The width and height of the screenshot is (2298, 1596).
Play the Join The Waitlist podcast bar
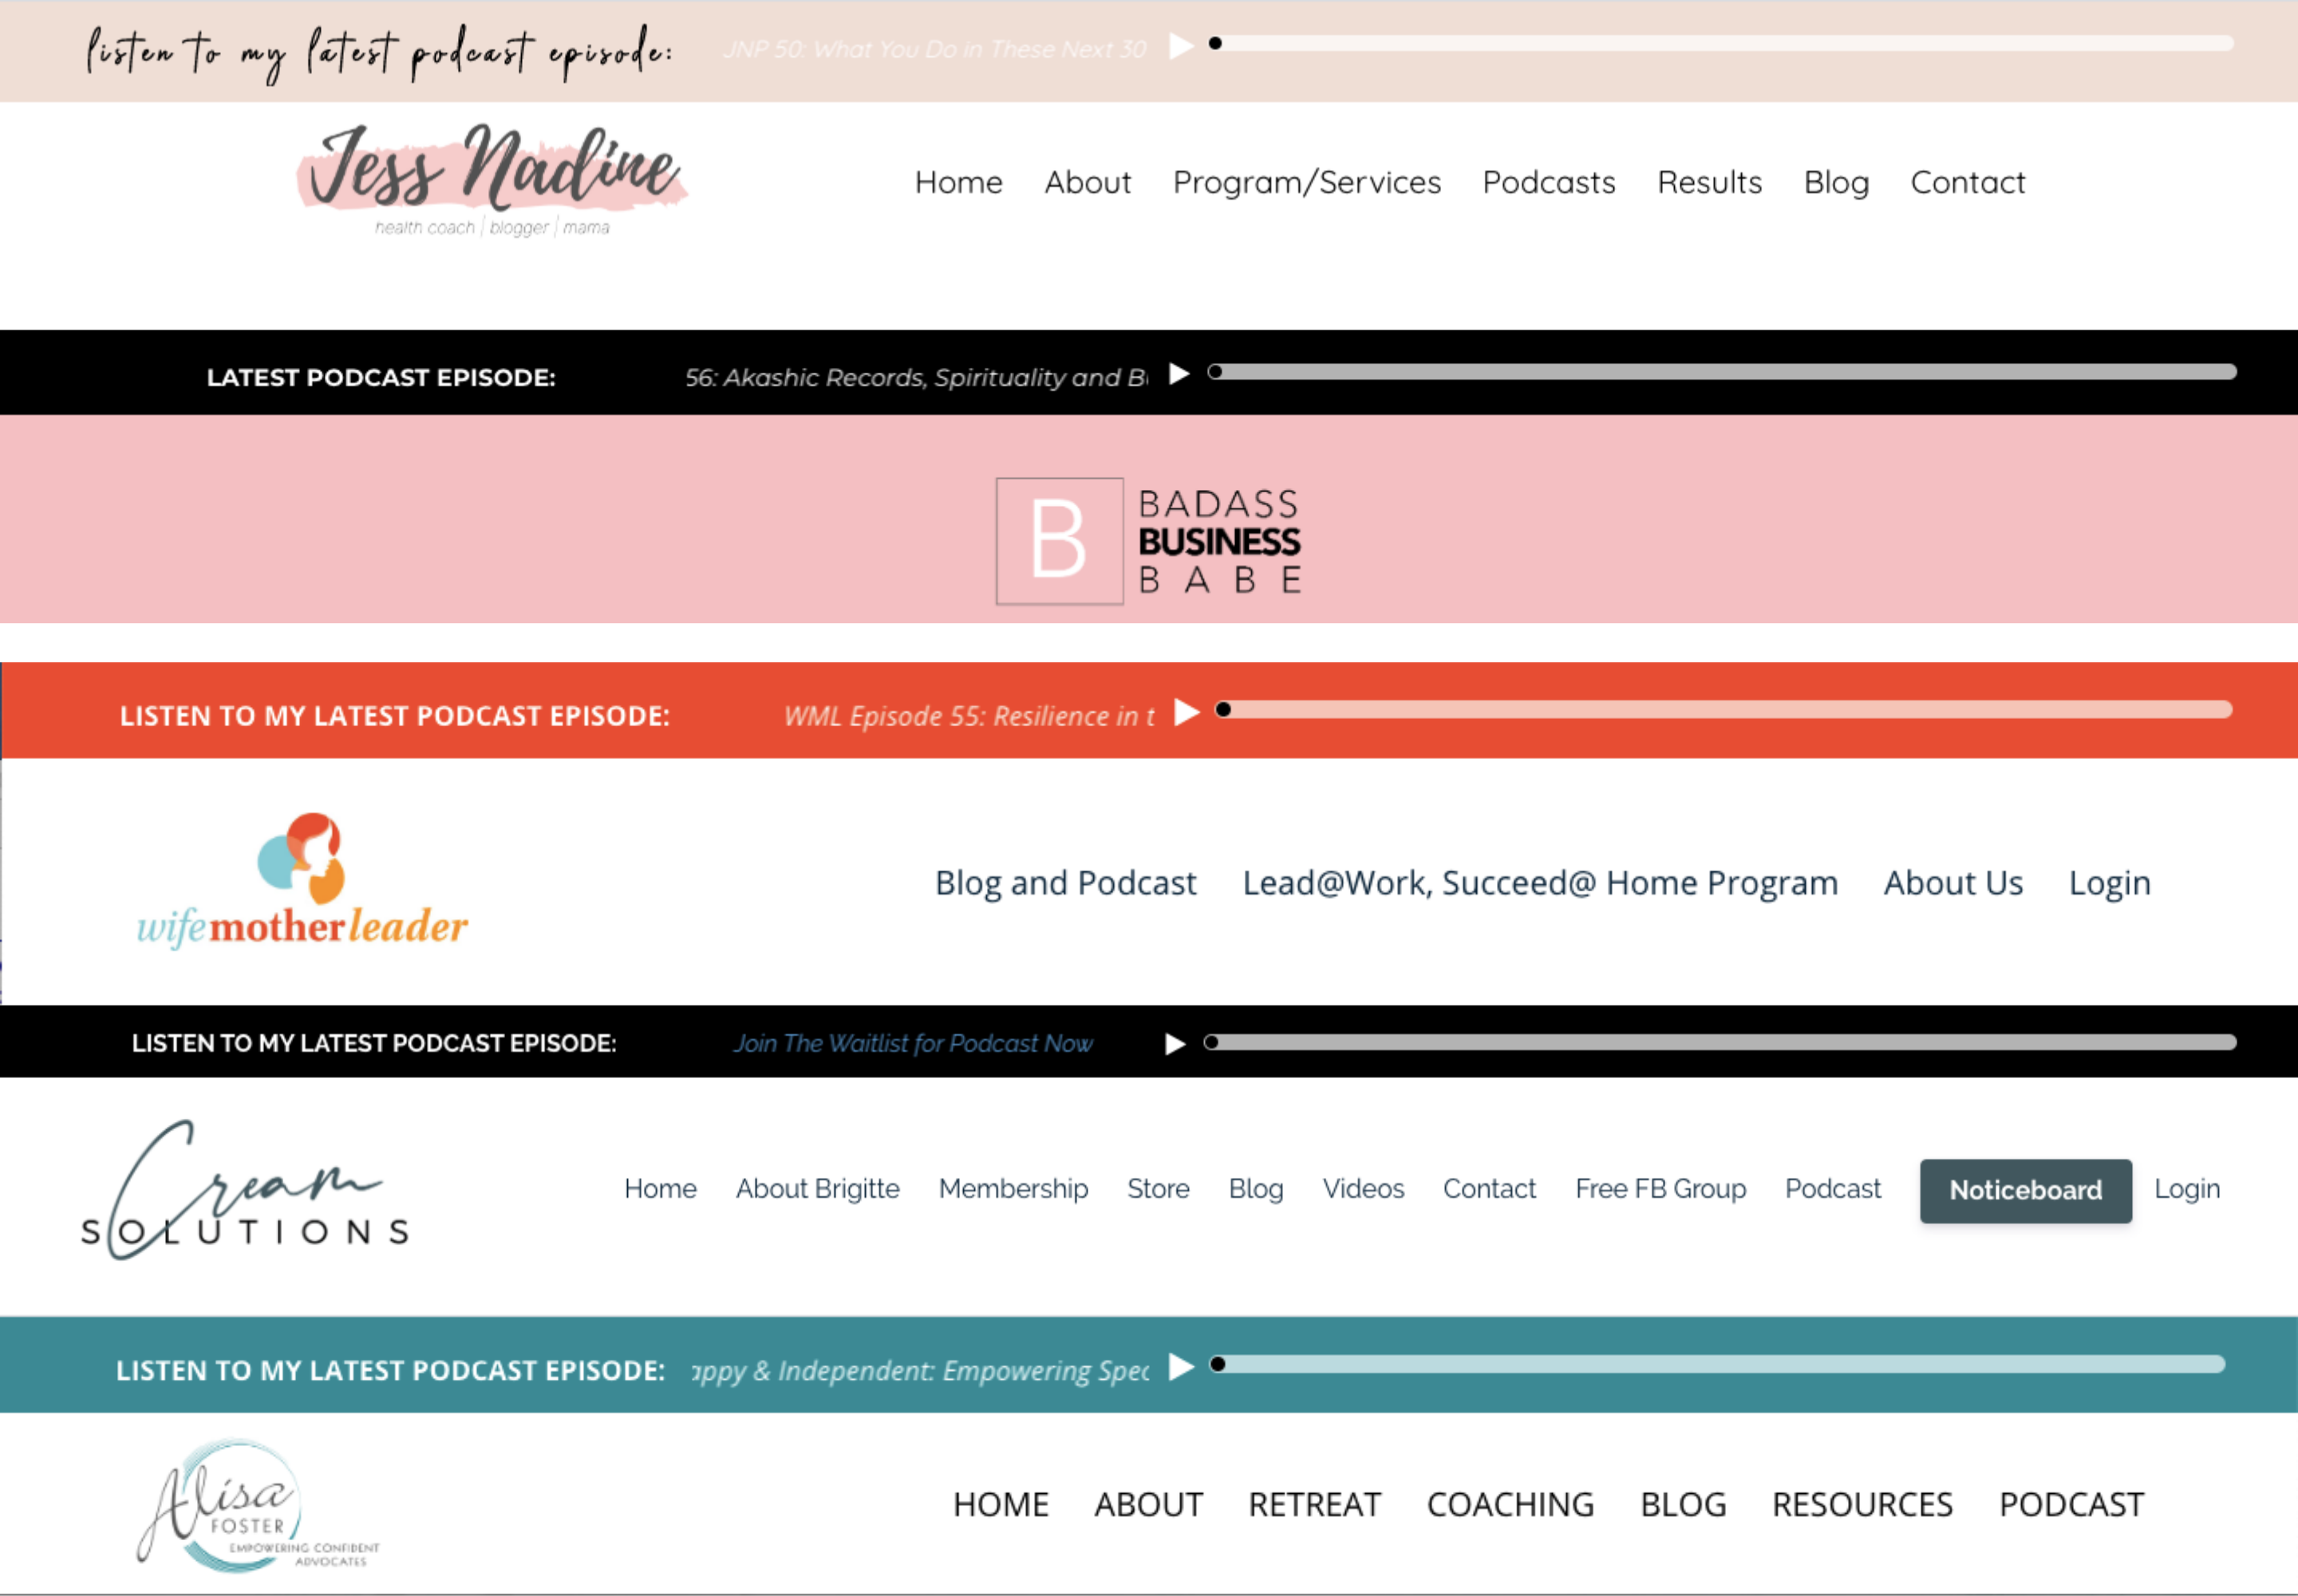(1176, 1044)
